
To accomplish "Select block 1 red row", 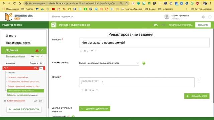I will coord(24,68).
